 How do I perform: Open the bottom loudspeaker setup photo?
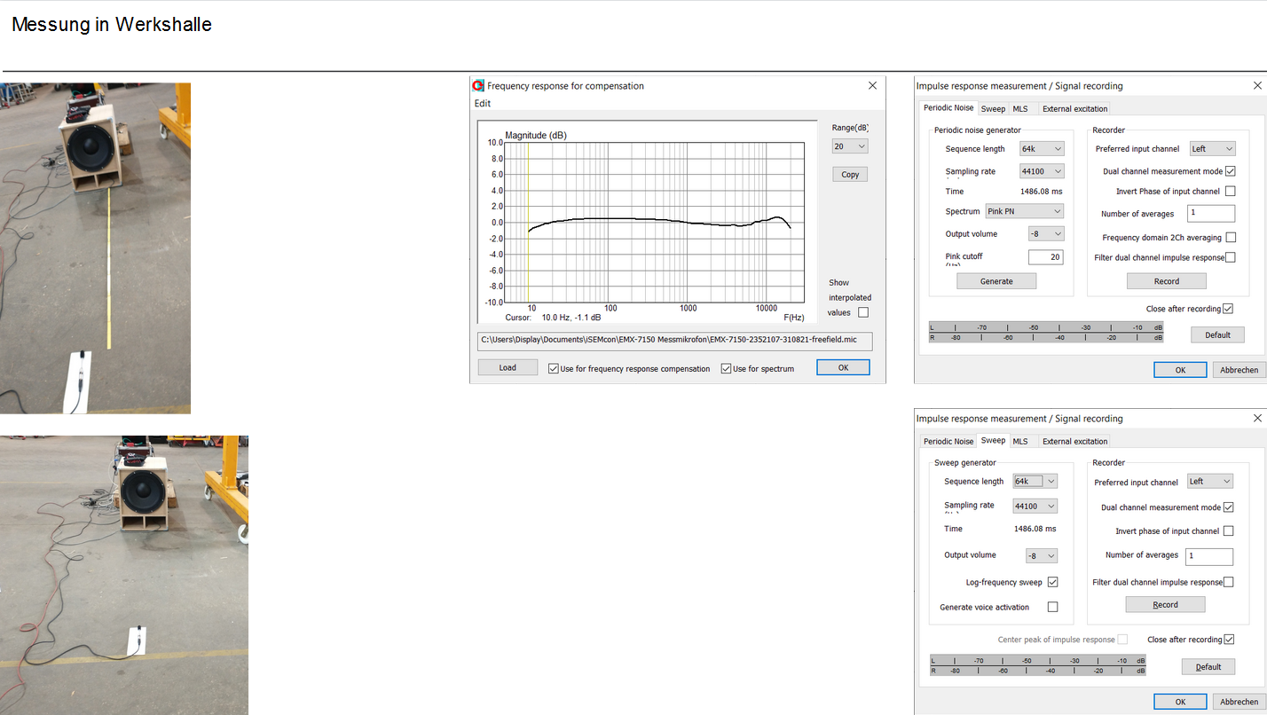pos(124,575)
